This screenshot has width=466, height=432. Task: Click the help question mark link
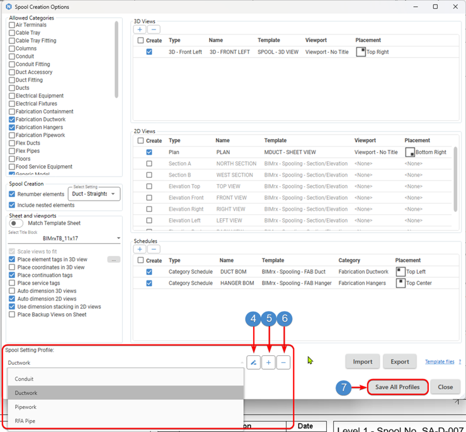(460, 362)
